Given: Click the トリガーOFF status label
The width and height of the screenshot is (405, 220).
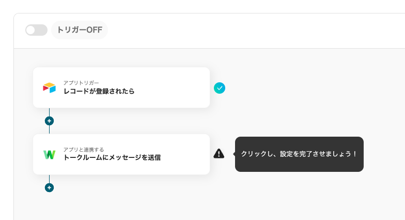Looking at the screenshot, I should point(80,30).
